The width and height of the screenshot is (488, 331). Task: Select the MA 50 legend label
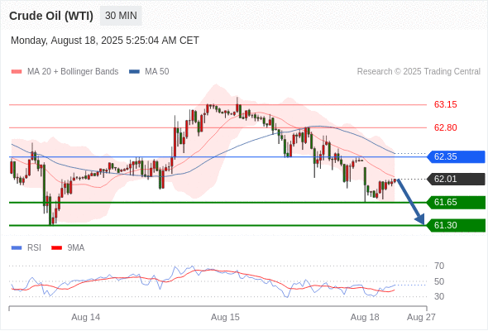(157, 72)
